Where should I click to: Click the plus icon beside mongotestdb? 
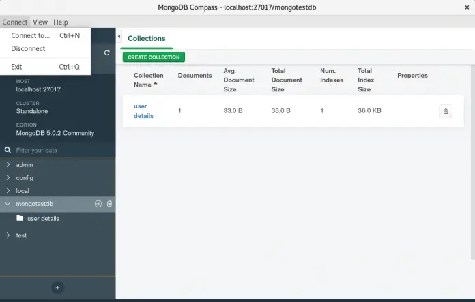click(98, 204)
